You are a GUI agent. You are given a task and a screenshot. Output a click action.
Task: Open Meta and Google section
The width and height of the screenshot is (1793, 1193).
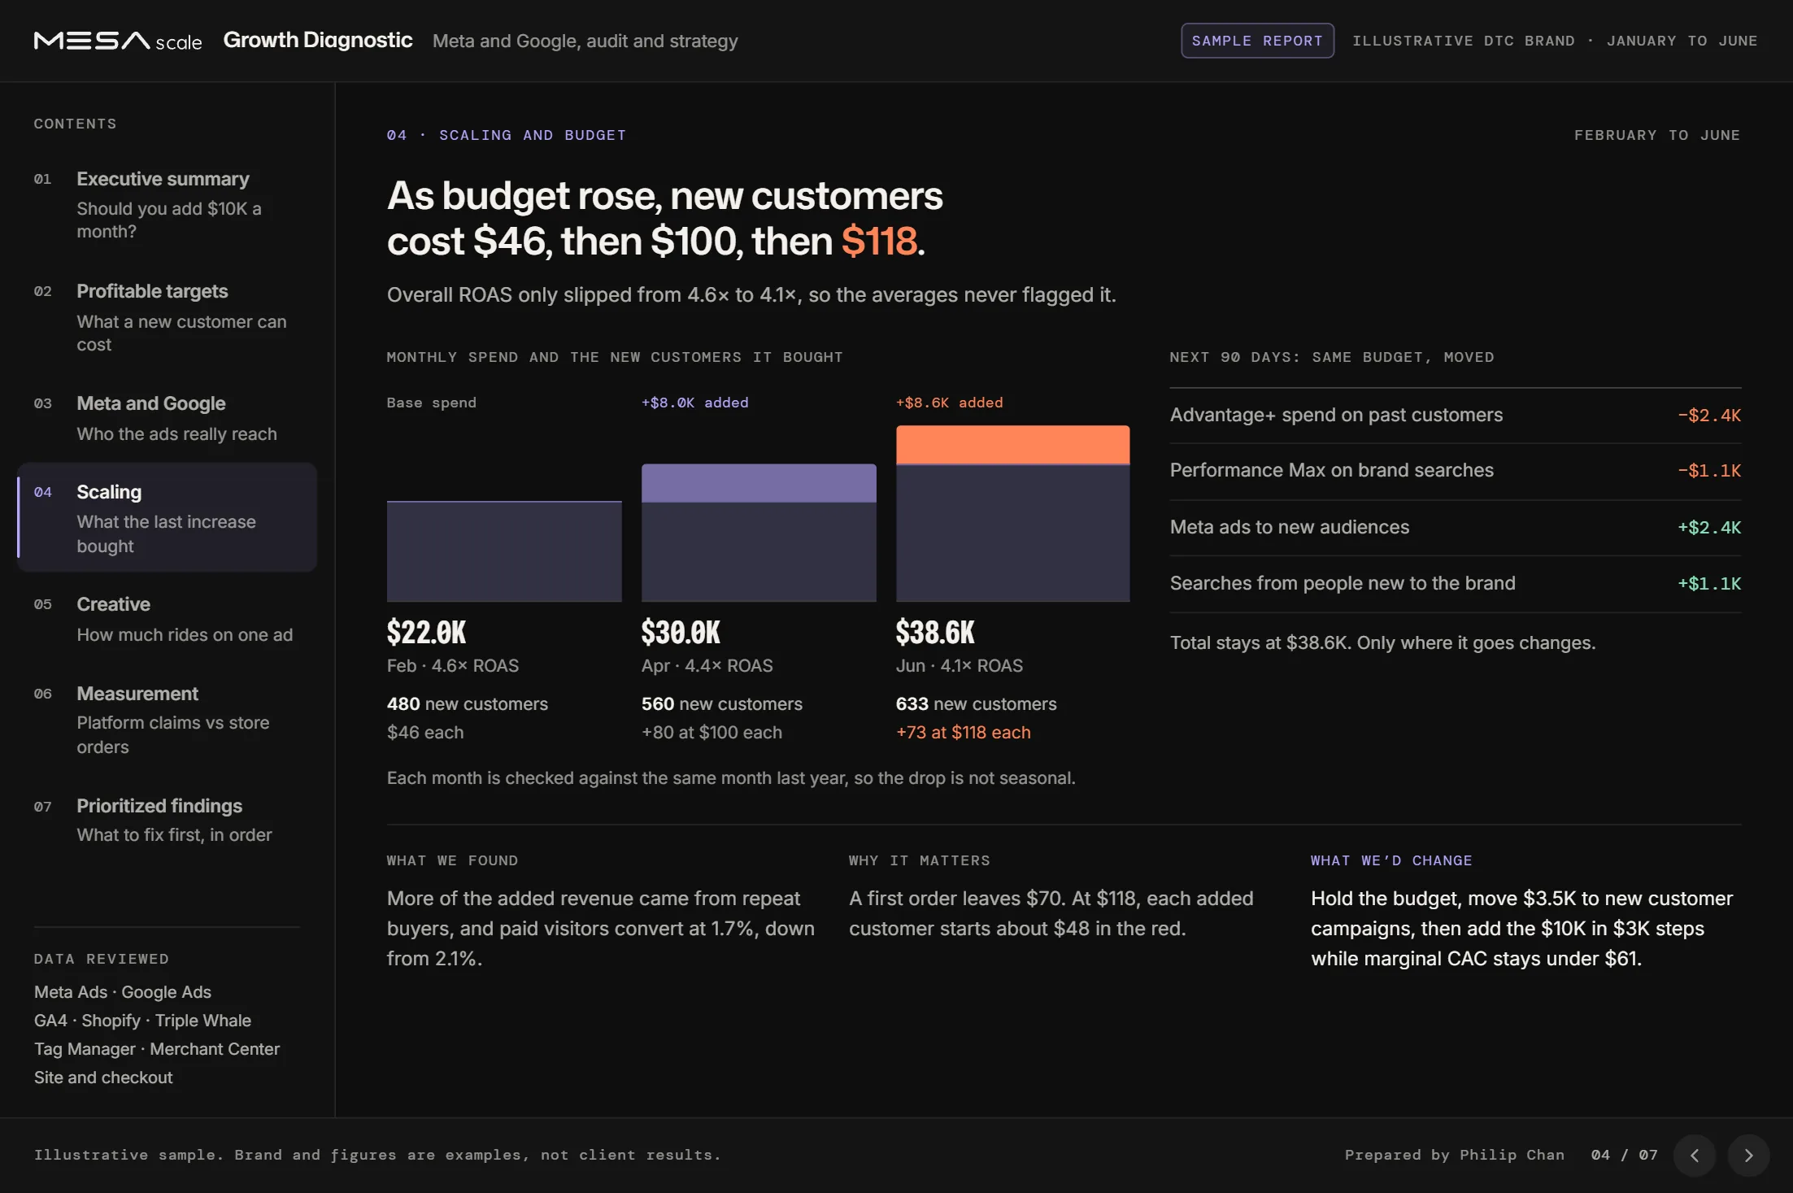pos(167,418)
